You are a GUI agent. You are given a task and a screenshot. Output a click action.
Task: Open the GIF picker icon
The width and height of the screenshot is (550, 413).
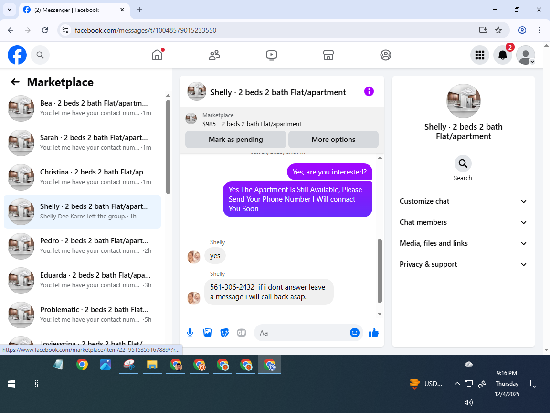(x=242, y=333)
